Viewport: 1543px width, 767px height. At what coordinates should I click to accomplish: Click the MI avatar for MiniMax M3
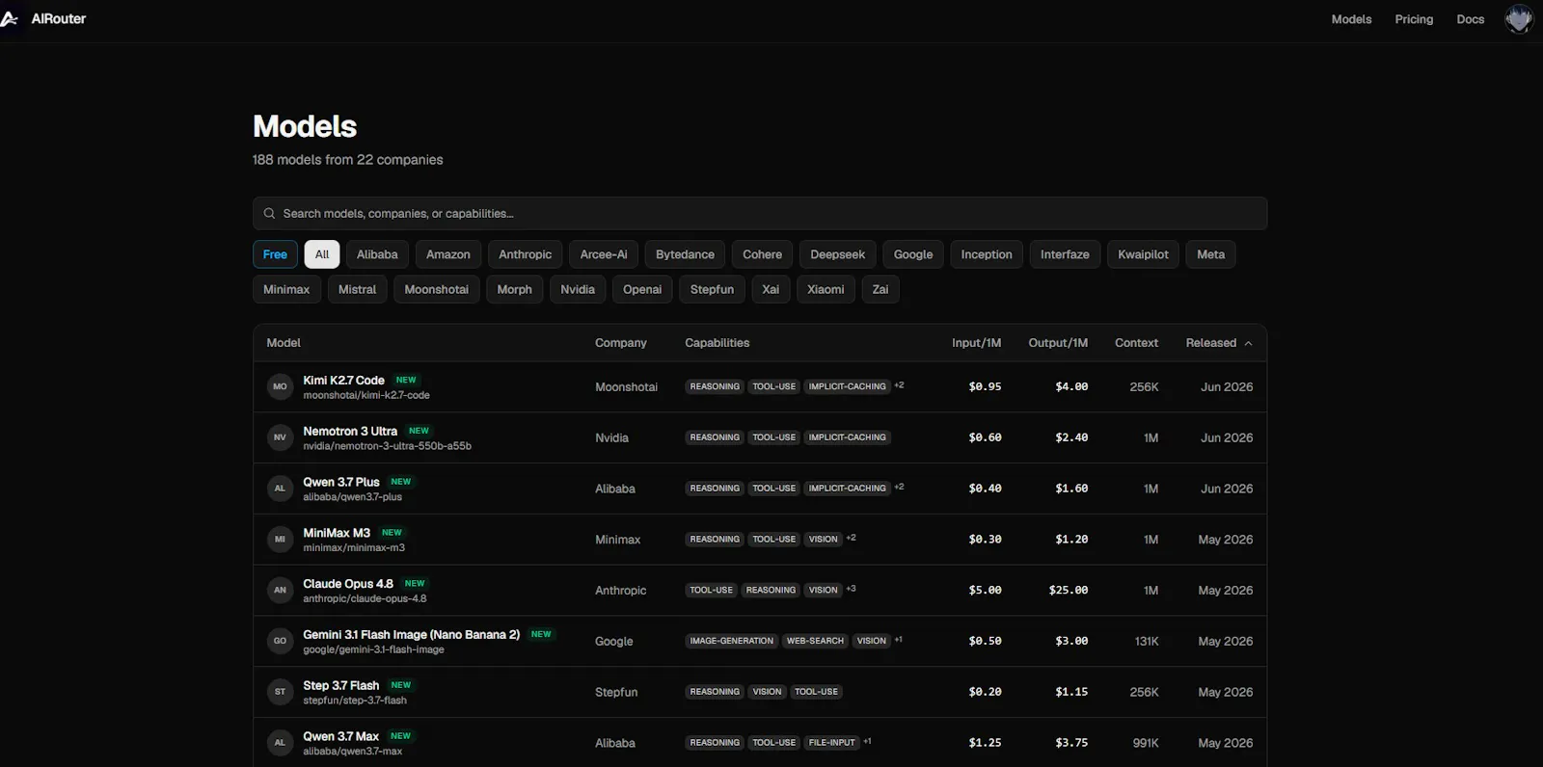(x=280, y=540)
